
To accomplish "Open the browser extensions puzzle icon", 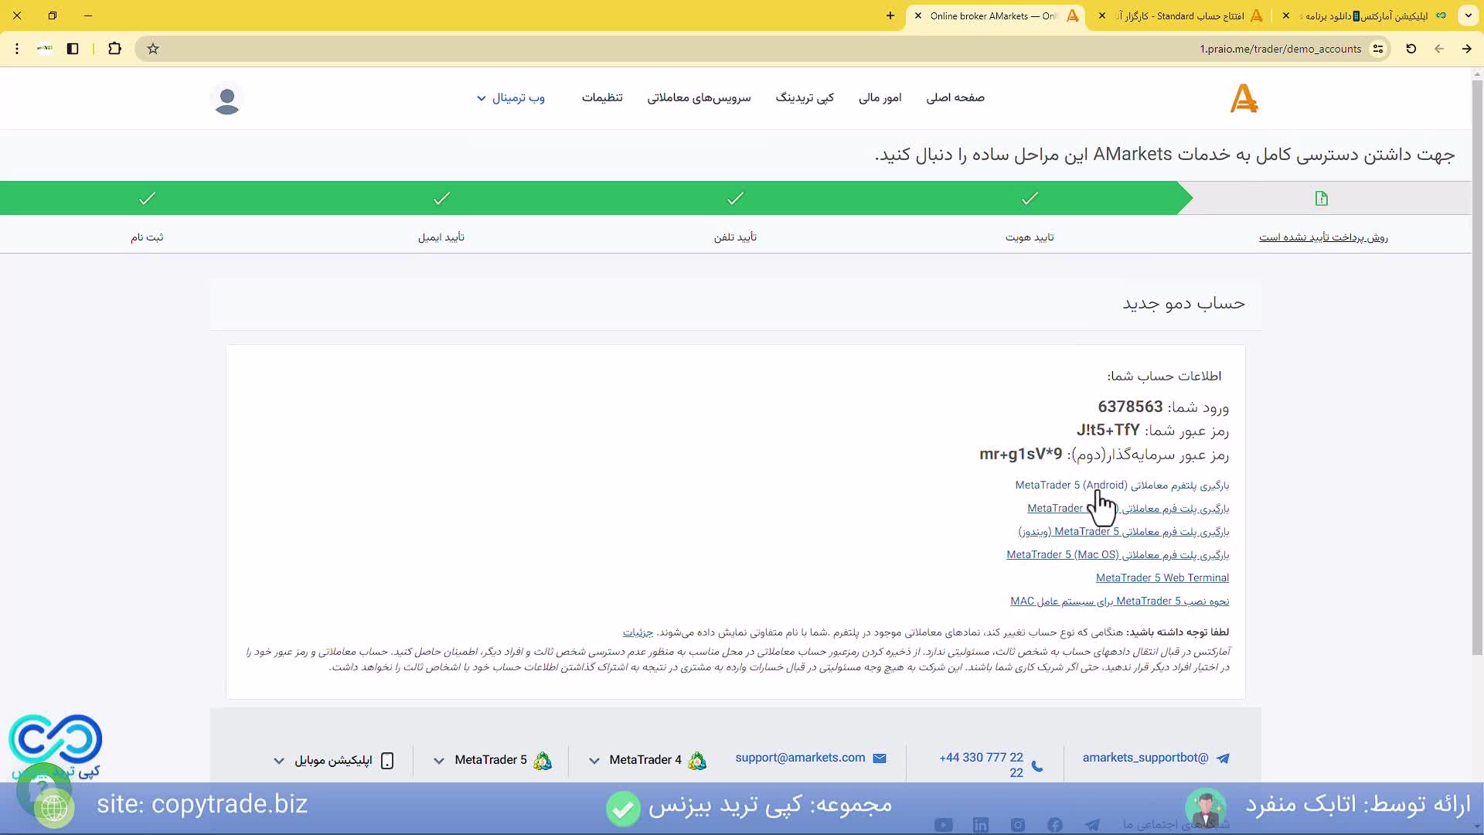I will tap(114, 48).
